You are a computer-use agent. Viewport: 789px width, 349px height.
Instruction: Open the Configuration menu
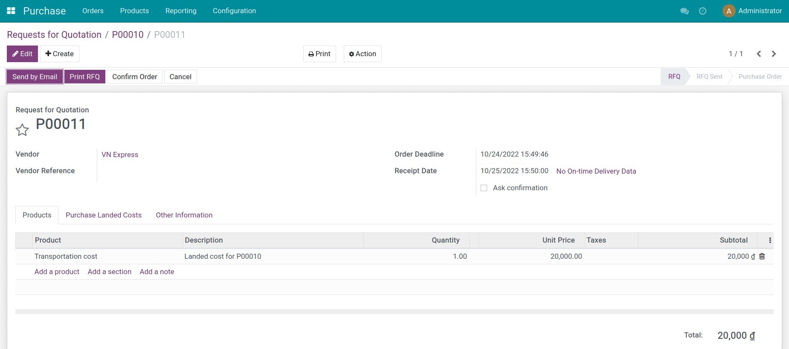pyautogui.click(x=235, y=11)
